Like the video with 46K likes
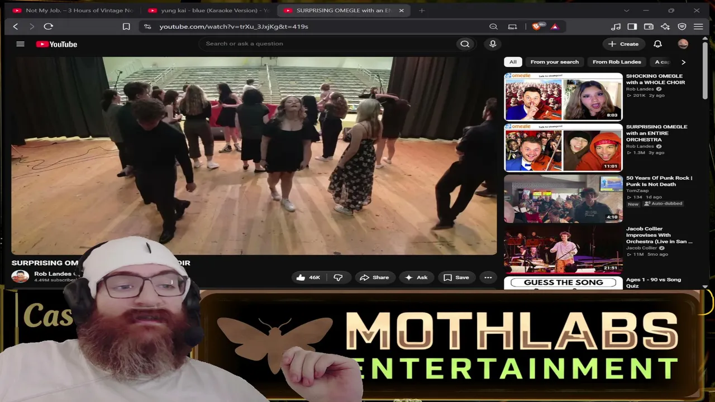The height and width of the screenshot is (402, 715). click(308, 277)
